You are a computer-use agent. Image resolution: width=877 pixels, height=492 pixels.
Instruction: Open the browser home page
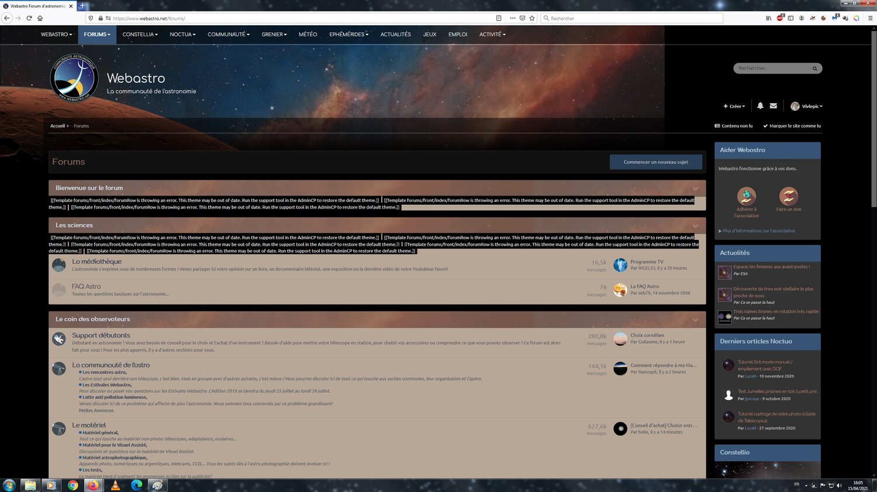pyautogui.click(x=40, y=18)
